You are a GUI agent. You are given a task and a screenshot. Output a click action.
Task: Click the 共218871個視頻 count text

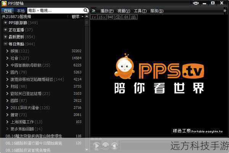[16, 17]
